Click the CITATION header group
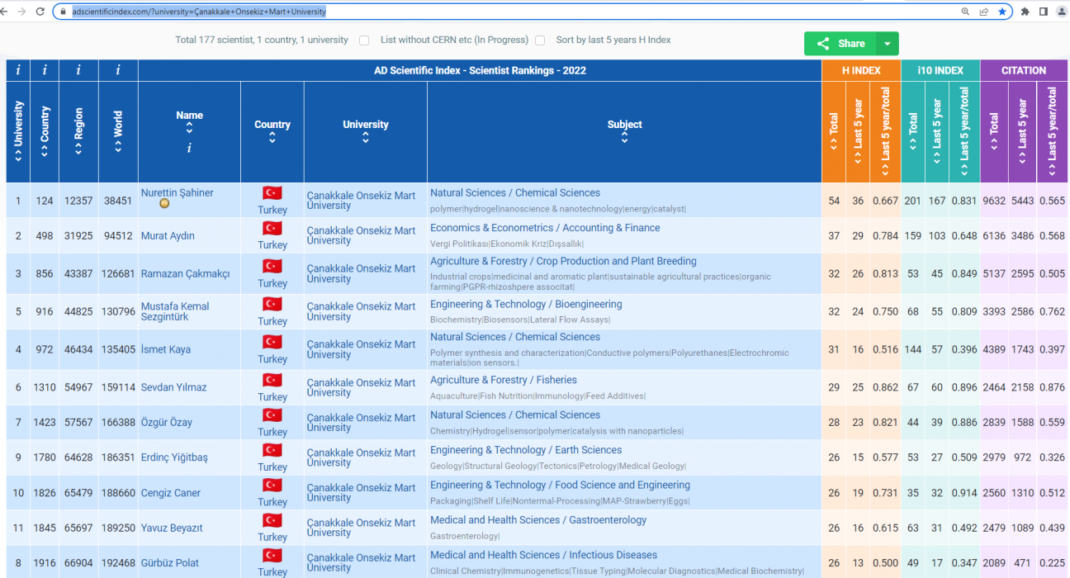This screenshot has height=578, width=1070. point(1024,70)
